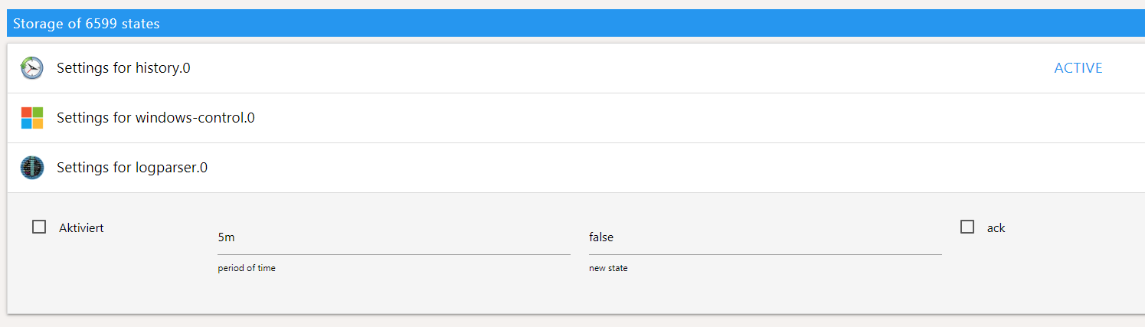The height and width of the screenshot is (327, 1145).
Task: Click the 'new state' caption
Action: pyautogui.click(x=608, y=268)
